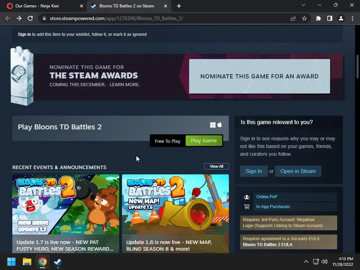
Task: Open Chrome extensions puzzle icon
Action: pyautogui.click(x=318, y=18)
